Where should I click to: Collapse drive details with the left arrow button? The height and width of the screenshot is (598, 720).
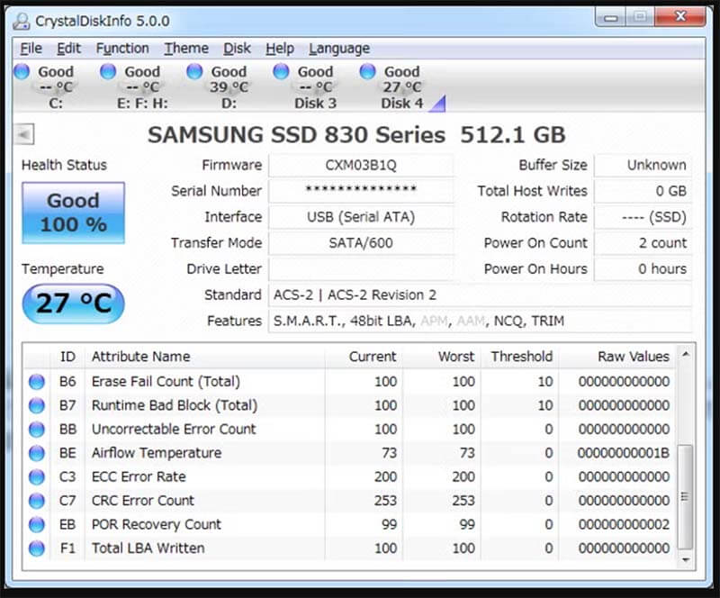click(24, 134)
